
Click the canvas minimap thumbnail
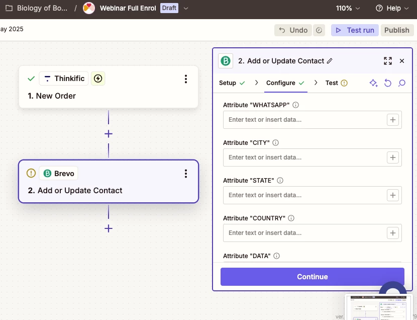click(x=379, y=307)
